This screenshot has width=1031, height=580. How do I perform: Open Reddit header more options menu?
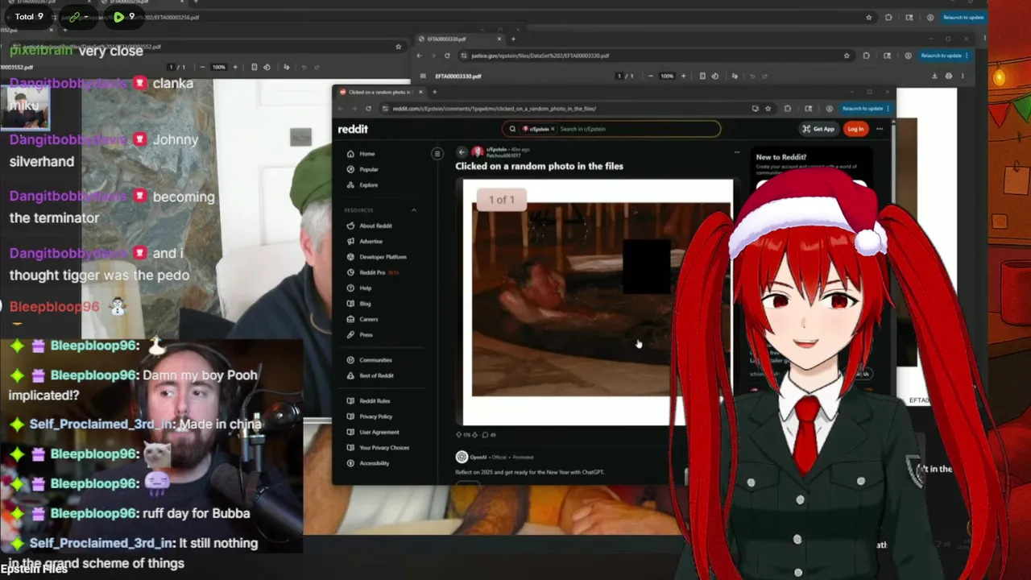(880, 129)
